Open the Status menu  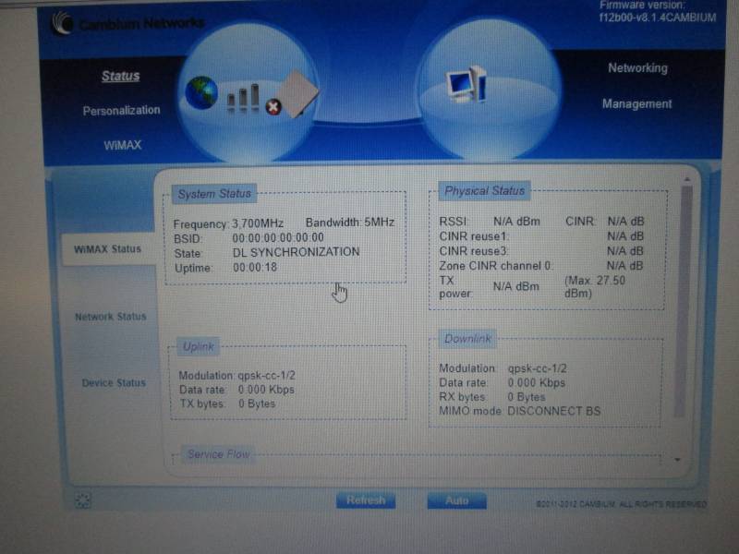tap(121, 76)
